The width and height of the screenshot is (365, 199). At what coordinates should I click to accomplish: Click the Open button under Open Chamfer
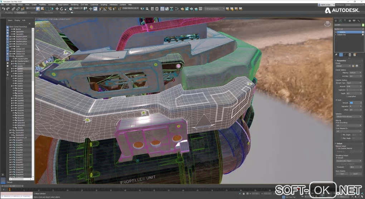click(x=342, y=174)
